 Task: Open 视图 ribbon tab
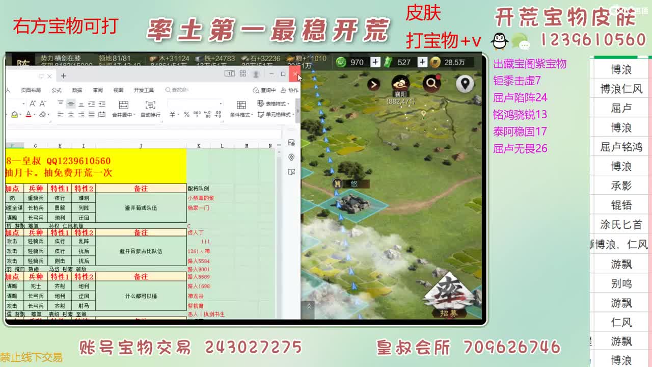(x=118, y=90)
